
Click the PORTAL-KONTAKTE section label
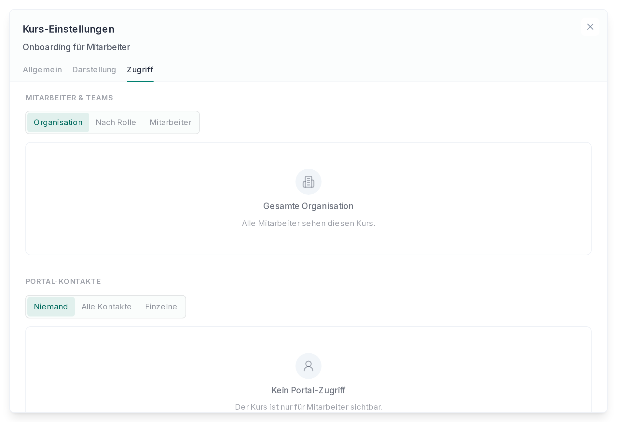(63, 282)
